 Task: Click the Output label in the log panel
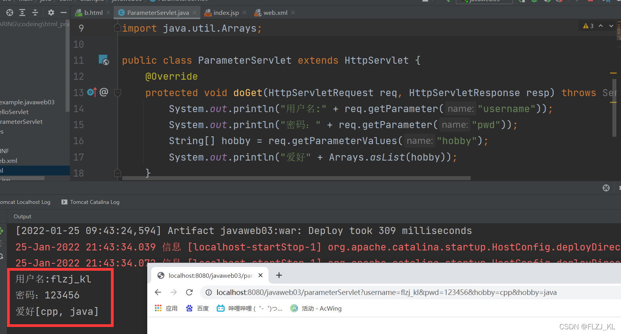click(x=22, y=216)
